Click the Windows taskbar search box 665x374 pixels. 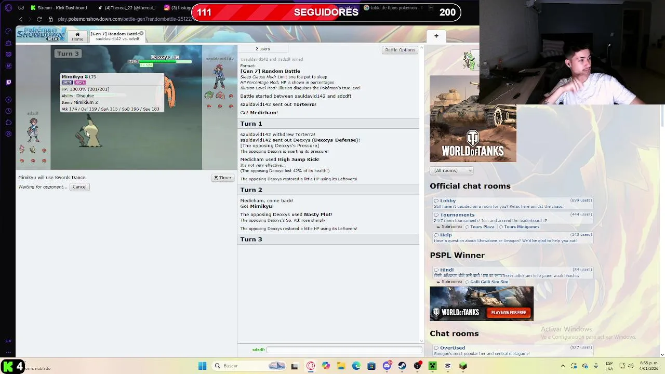(x=250, y=366)
